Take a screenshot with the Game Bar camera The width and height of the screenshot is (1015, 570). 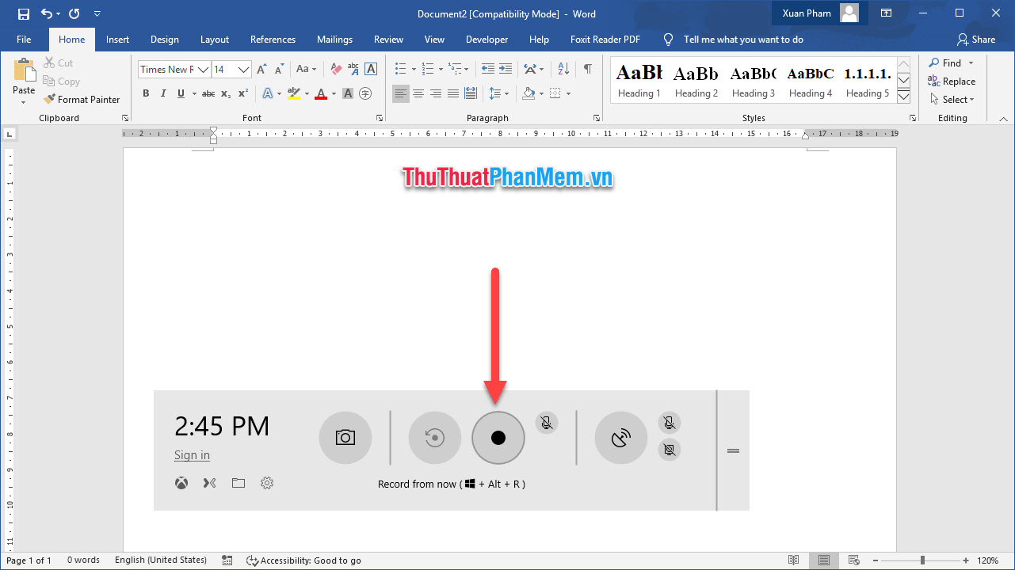click(x=345, y=437)
